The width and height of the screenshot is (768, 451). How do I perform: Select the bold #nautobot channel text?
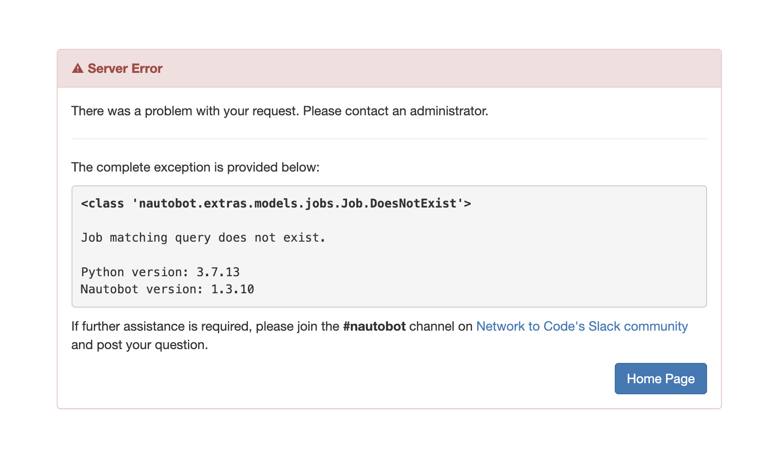pos(374,326)
